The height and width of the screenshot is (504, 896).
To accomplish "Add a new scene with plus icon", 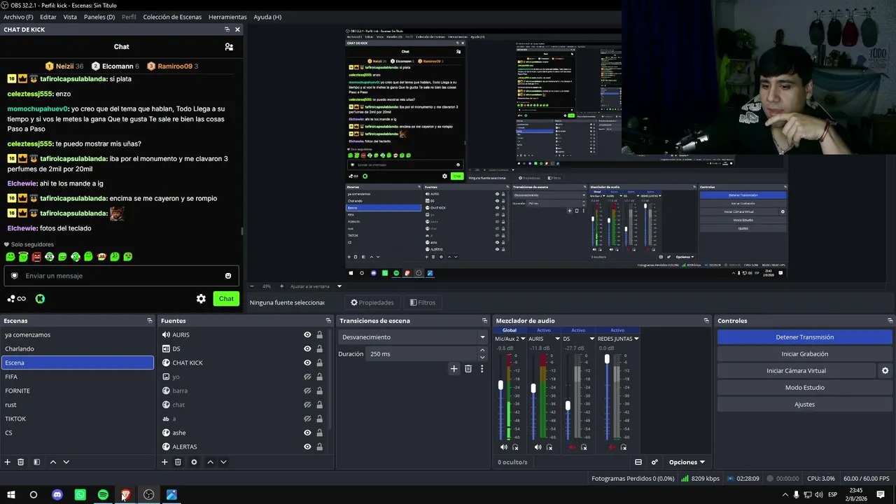I will coord(8,462).
